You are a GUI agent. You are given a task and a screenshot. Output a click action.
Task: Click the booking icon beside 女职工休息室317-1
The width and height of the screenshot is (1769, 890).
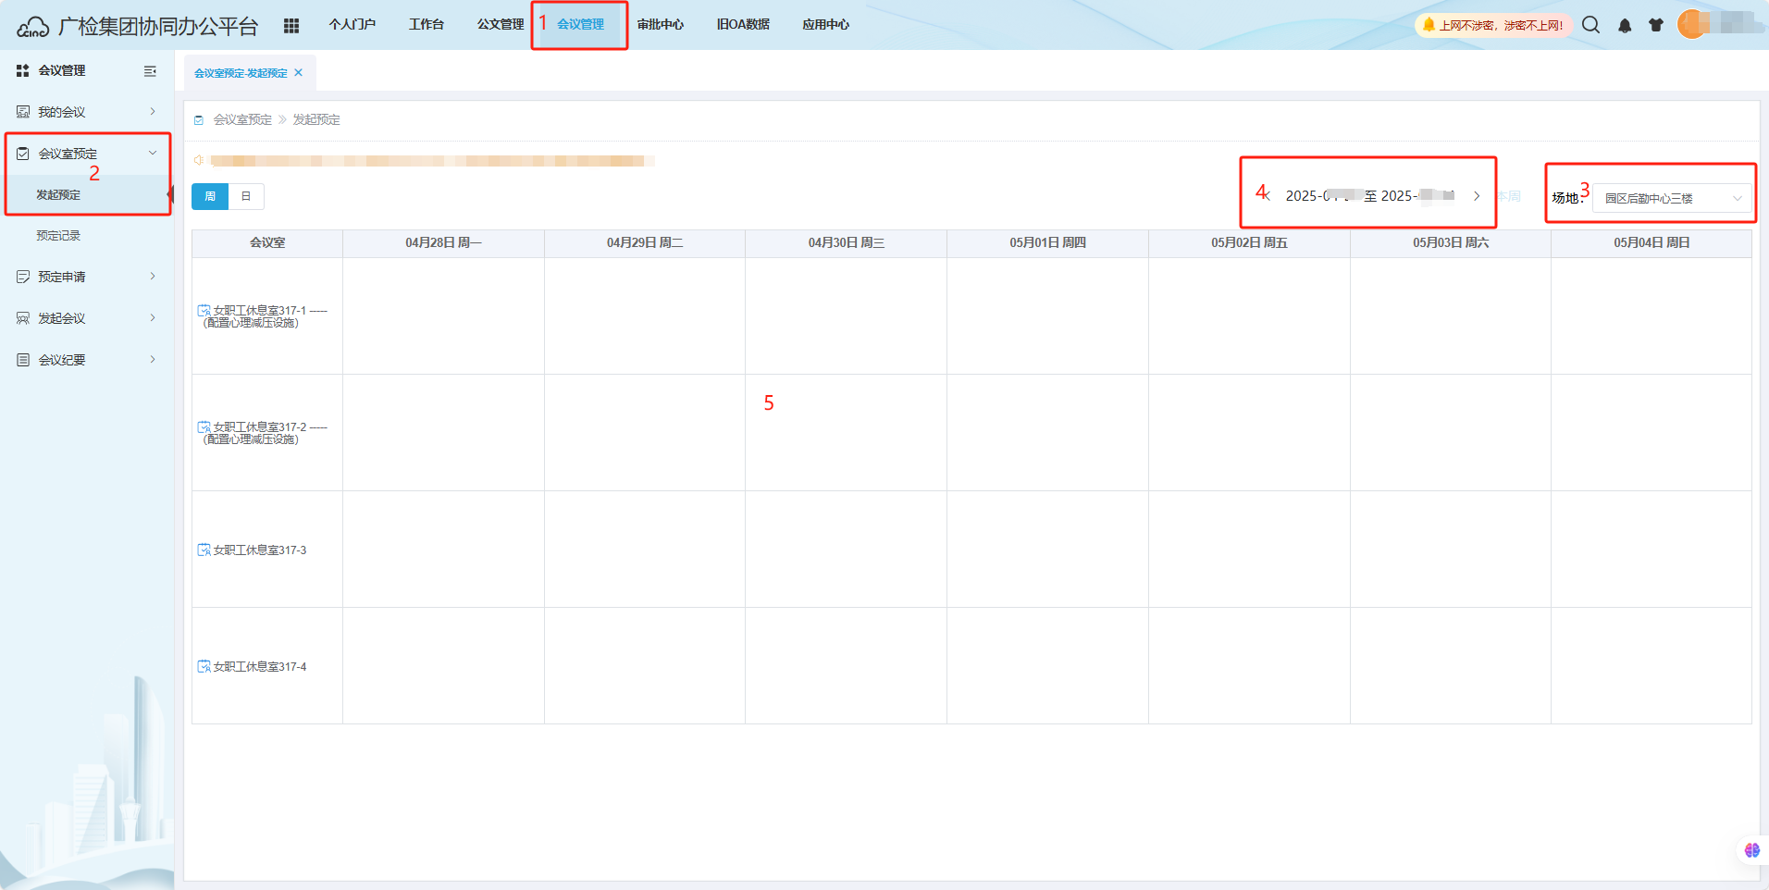pos(204,311)
